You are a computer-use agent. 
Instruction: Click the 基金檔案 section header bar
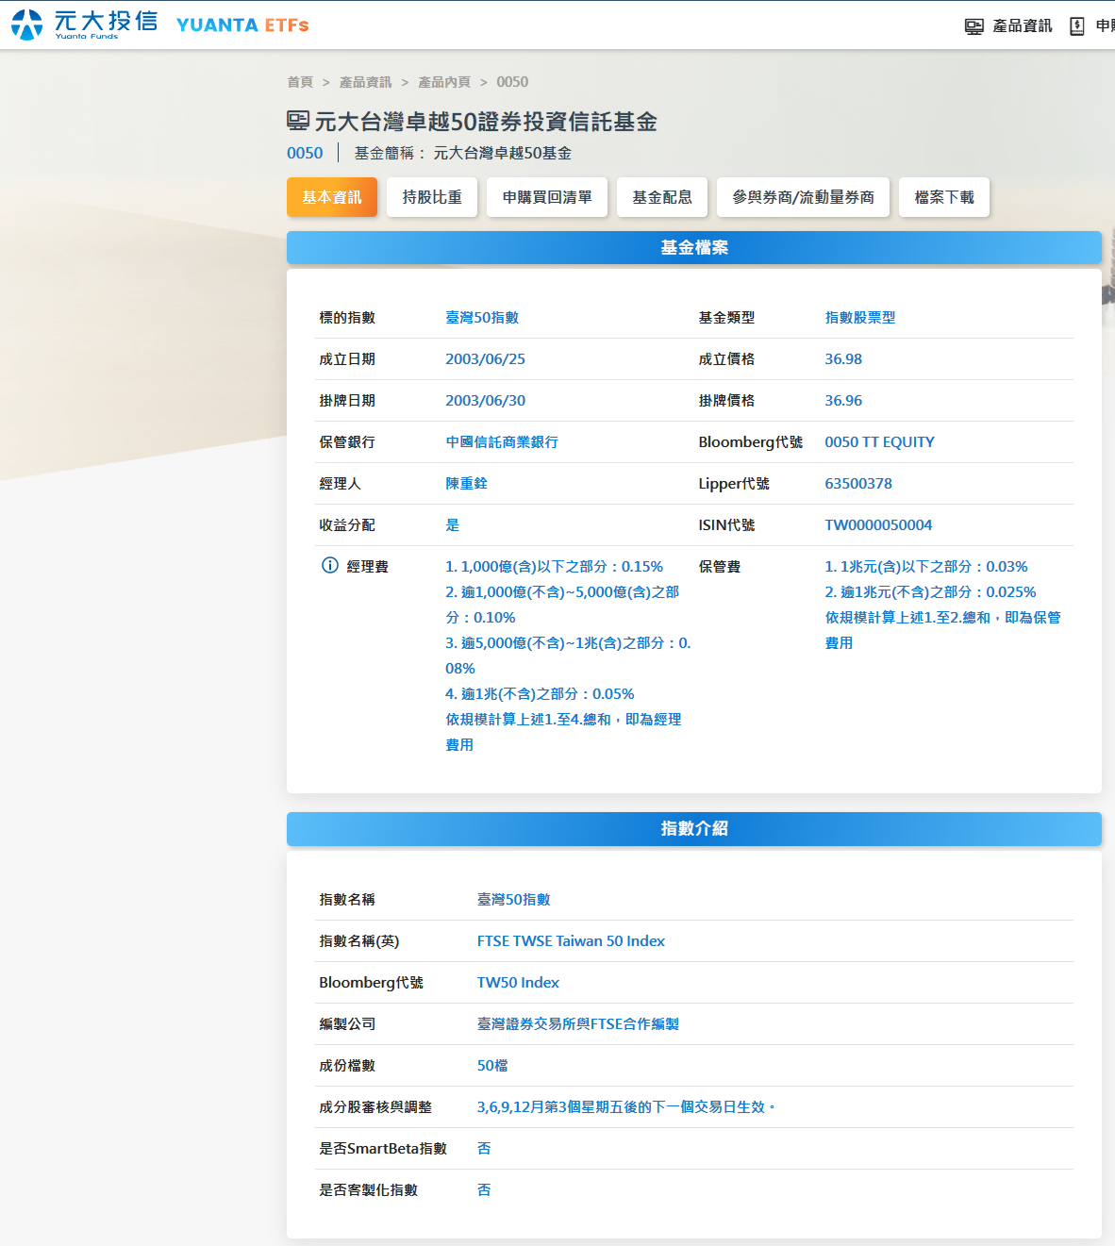(x=693, y=248)
